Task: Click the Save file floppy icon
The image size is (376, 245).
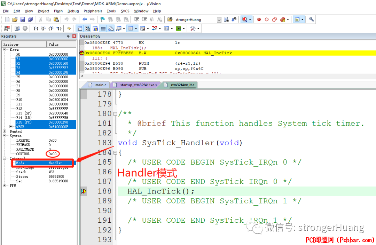Action: tap(23, 19)
